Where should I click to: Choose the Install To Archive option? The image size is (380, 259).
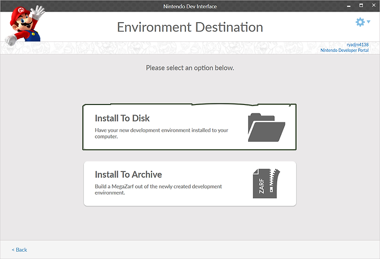point(190,184)
